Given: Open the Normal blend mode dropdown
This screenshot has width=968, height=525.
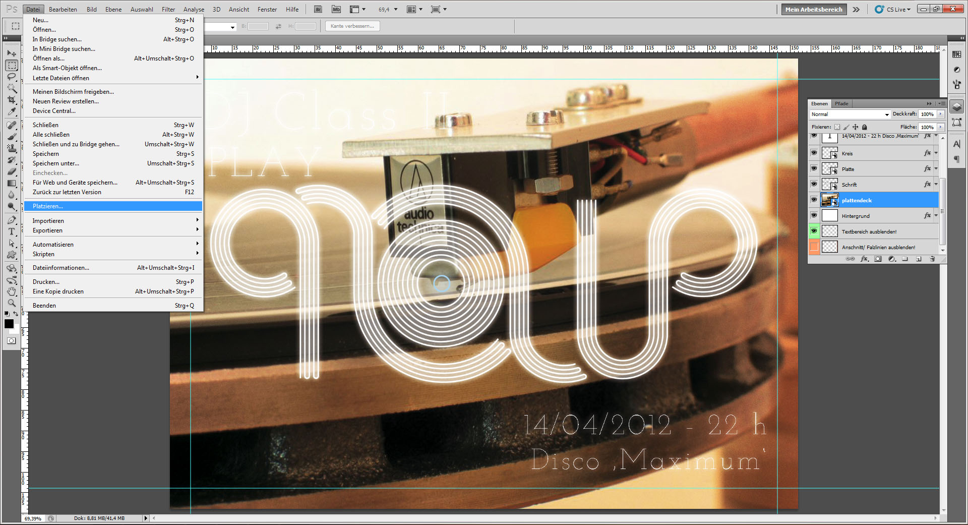Looking at the screenshot, I should point(850,114).
